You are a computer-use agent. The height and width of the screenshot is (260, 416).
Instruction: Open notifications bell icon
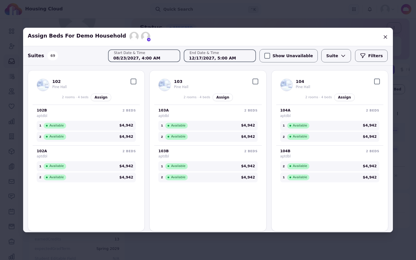pyautogui.click(x=370, y=9)
